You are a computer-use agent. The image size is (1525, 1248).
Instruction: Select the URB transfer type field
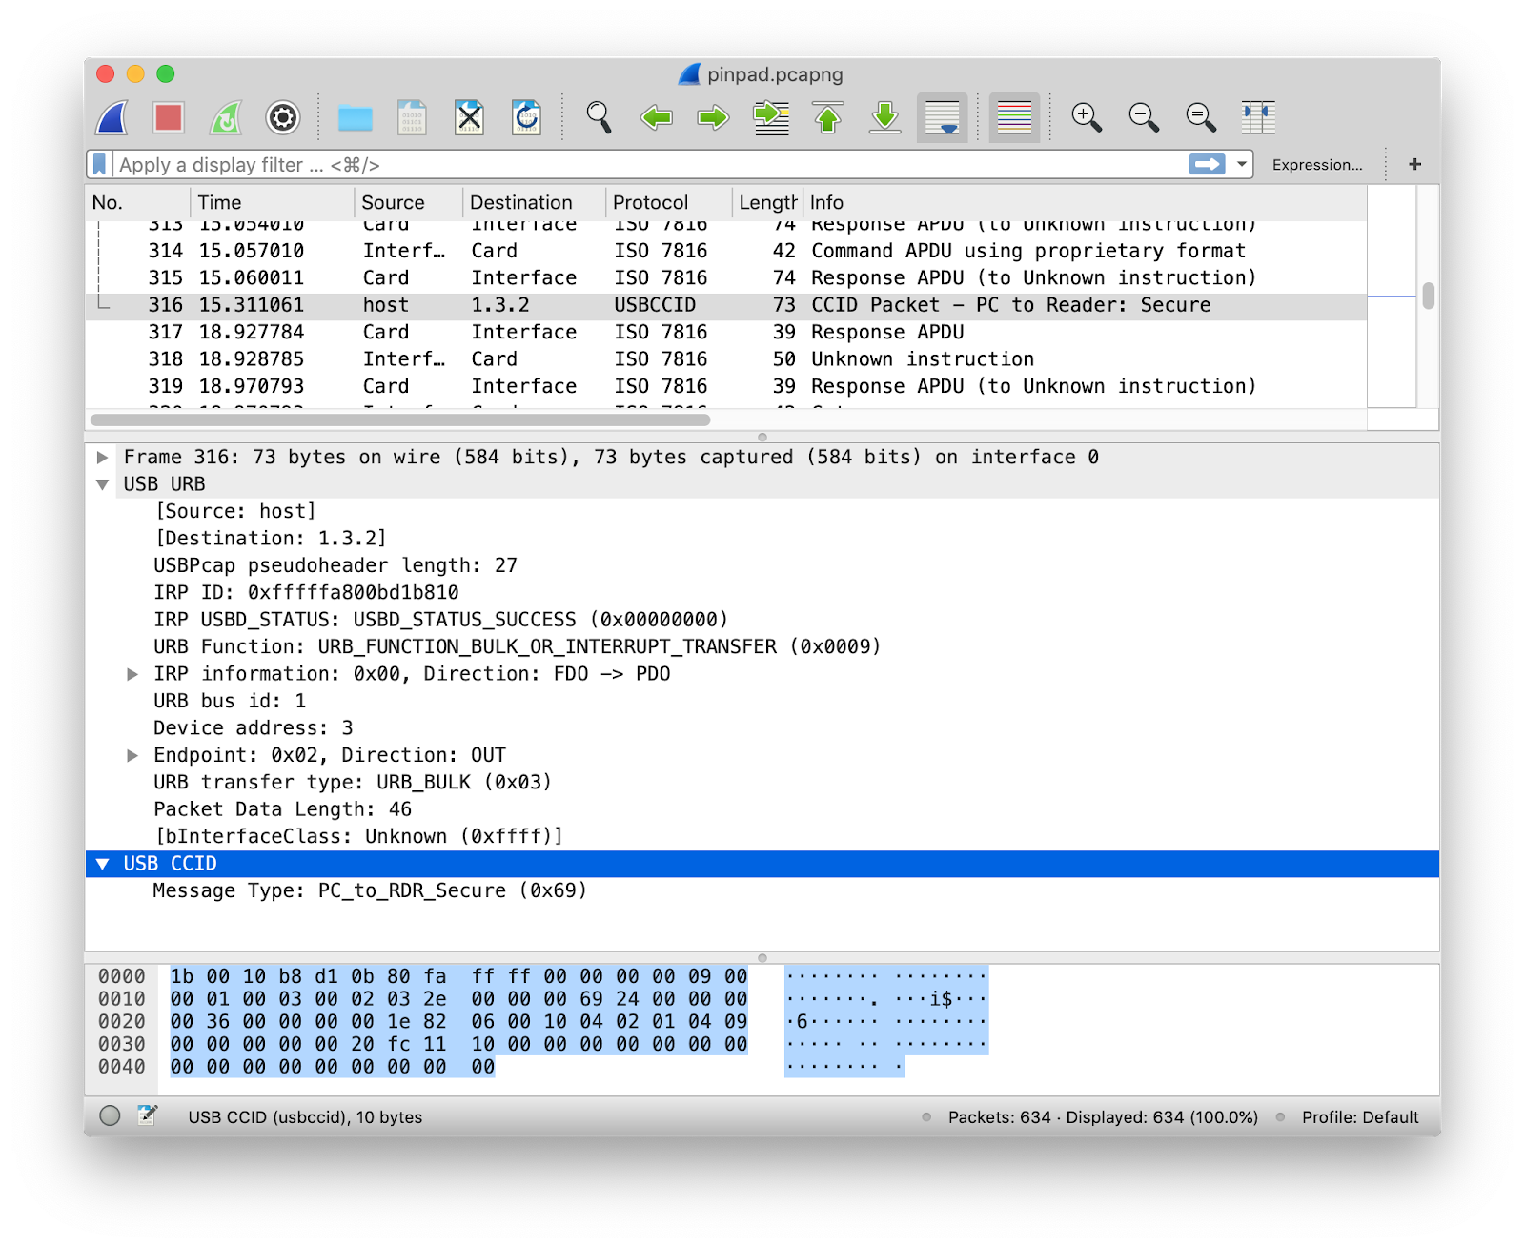[x=353, y=783]
